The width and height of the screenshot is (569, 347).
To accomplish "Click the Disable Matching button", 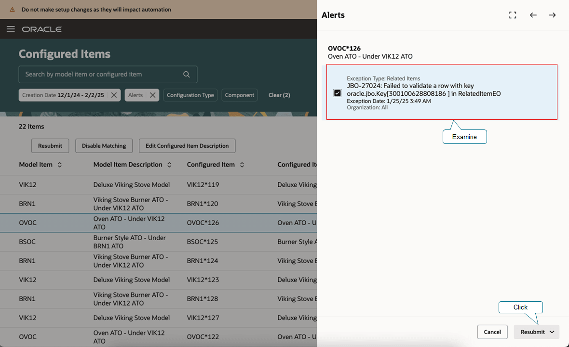I will (x=104, y=145).
